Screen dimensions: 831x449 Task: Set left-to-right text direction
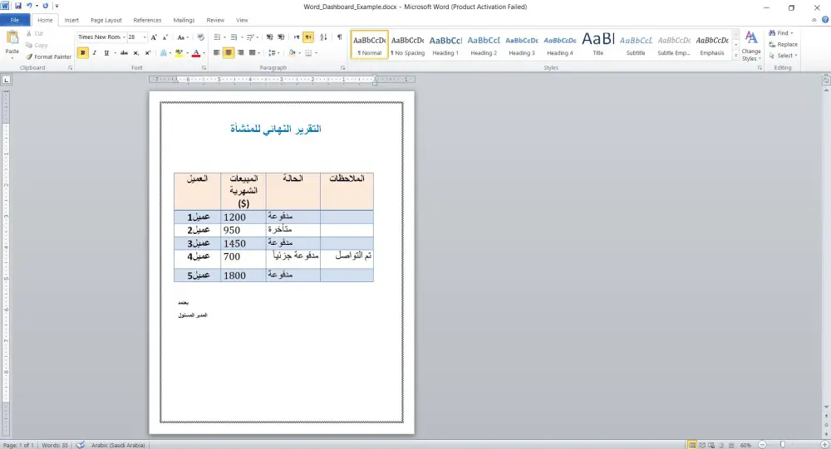point(297,37)
